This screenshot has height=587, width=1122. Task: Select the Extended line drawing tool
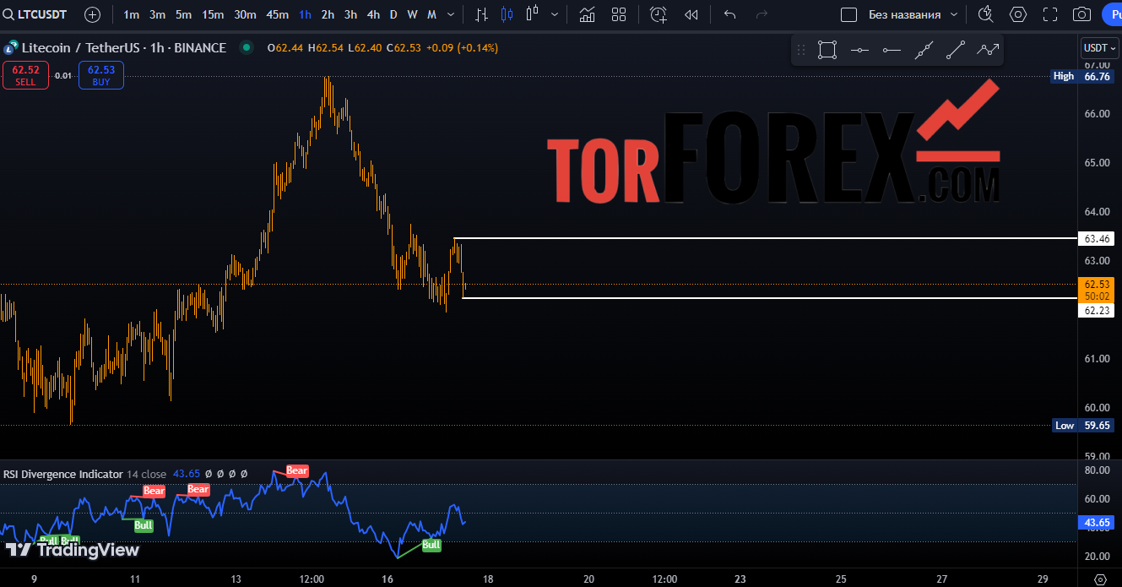pos(924,50)
